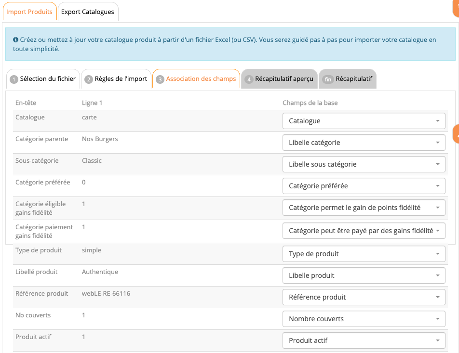Image resolution: width=459 pixels, height=353 pixels.
Task: Click the step 3 number badge
Action: [x=160, y=79]
